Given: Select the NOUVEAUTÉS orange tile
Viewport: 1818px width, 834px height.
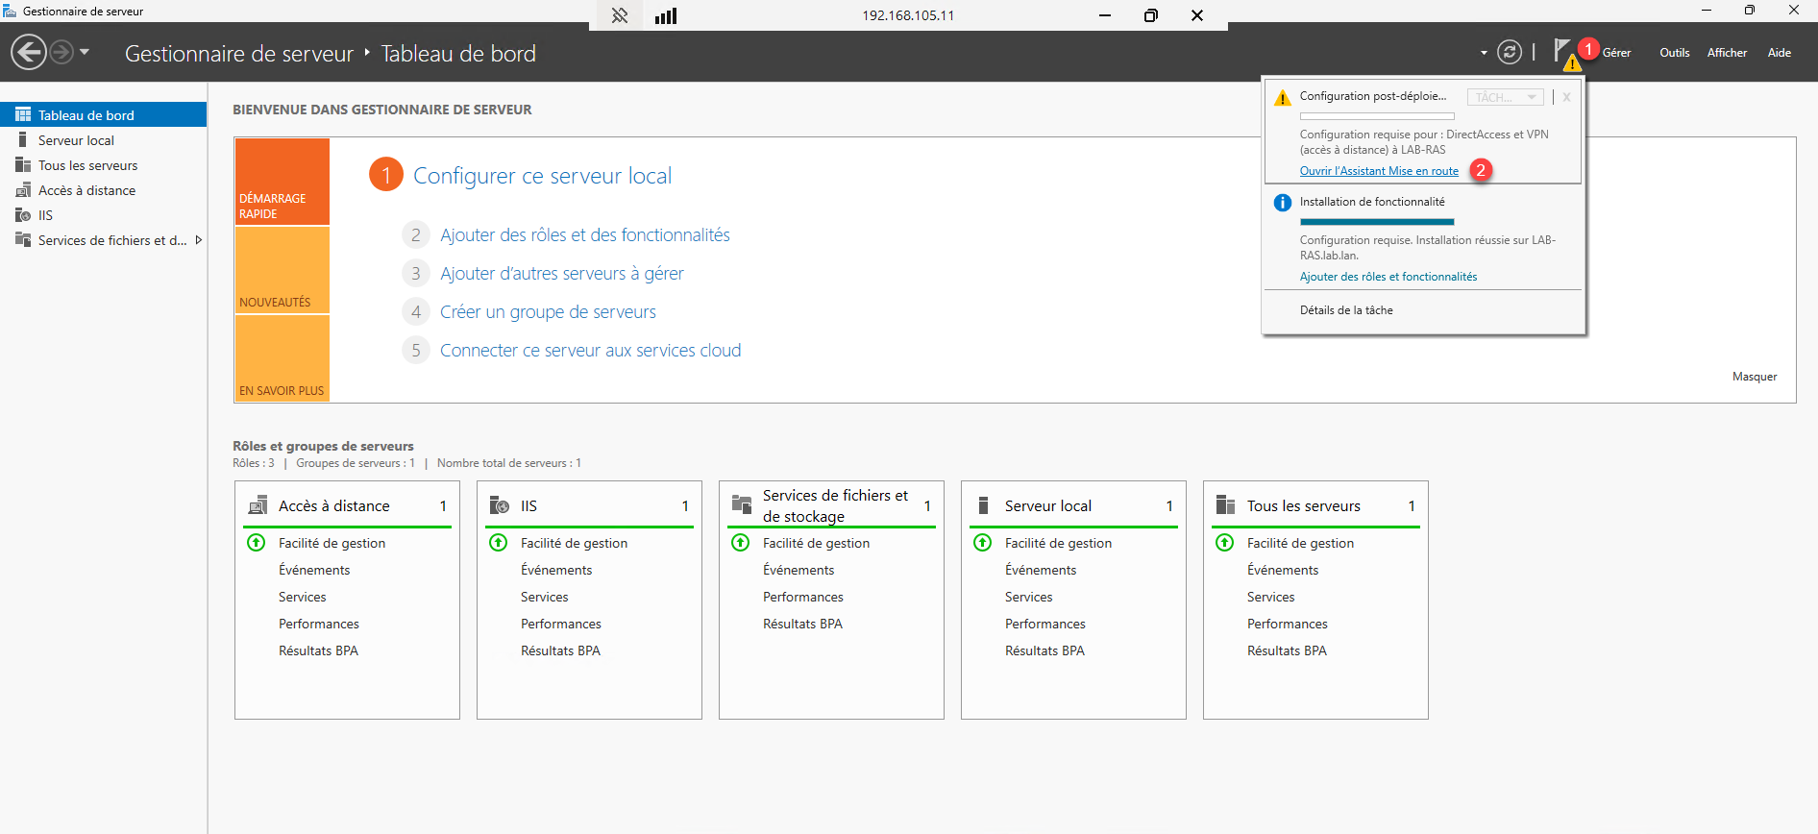Looking at the screenshot, I should pos(282,271).
